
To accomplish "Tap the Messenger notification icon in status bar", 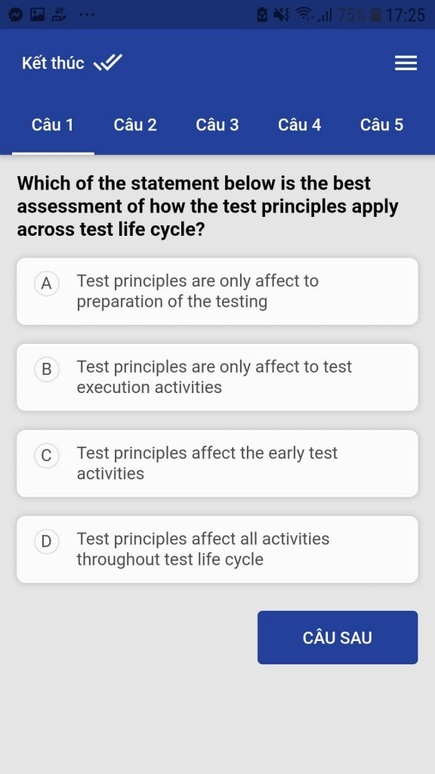I will pyautogui.click(x=15, y=15).
